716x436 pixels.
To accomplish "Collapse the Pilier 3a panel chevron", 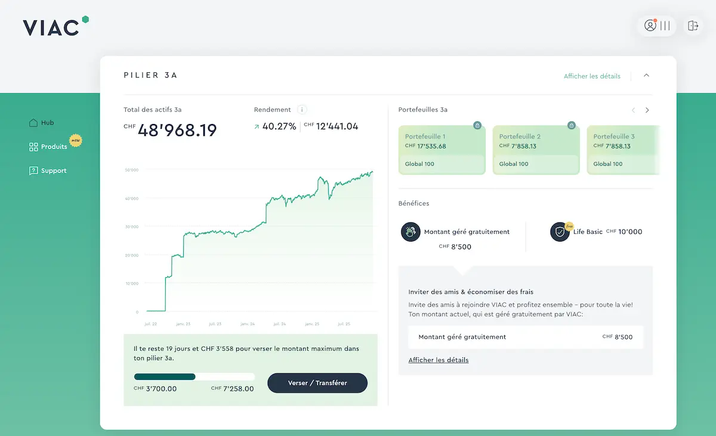I will 646,76.
